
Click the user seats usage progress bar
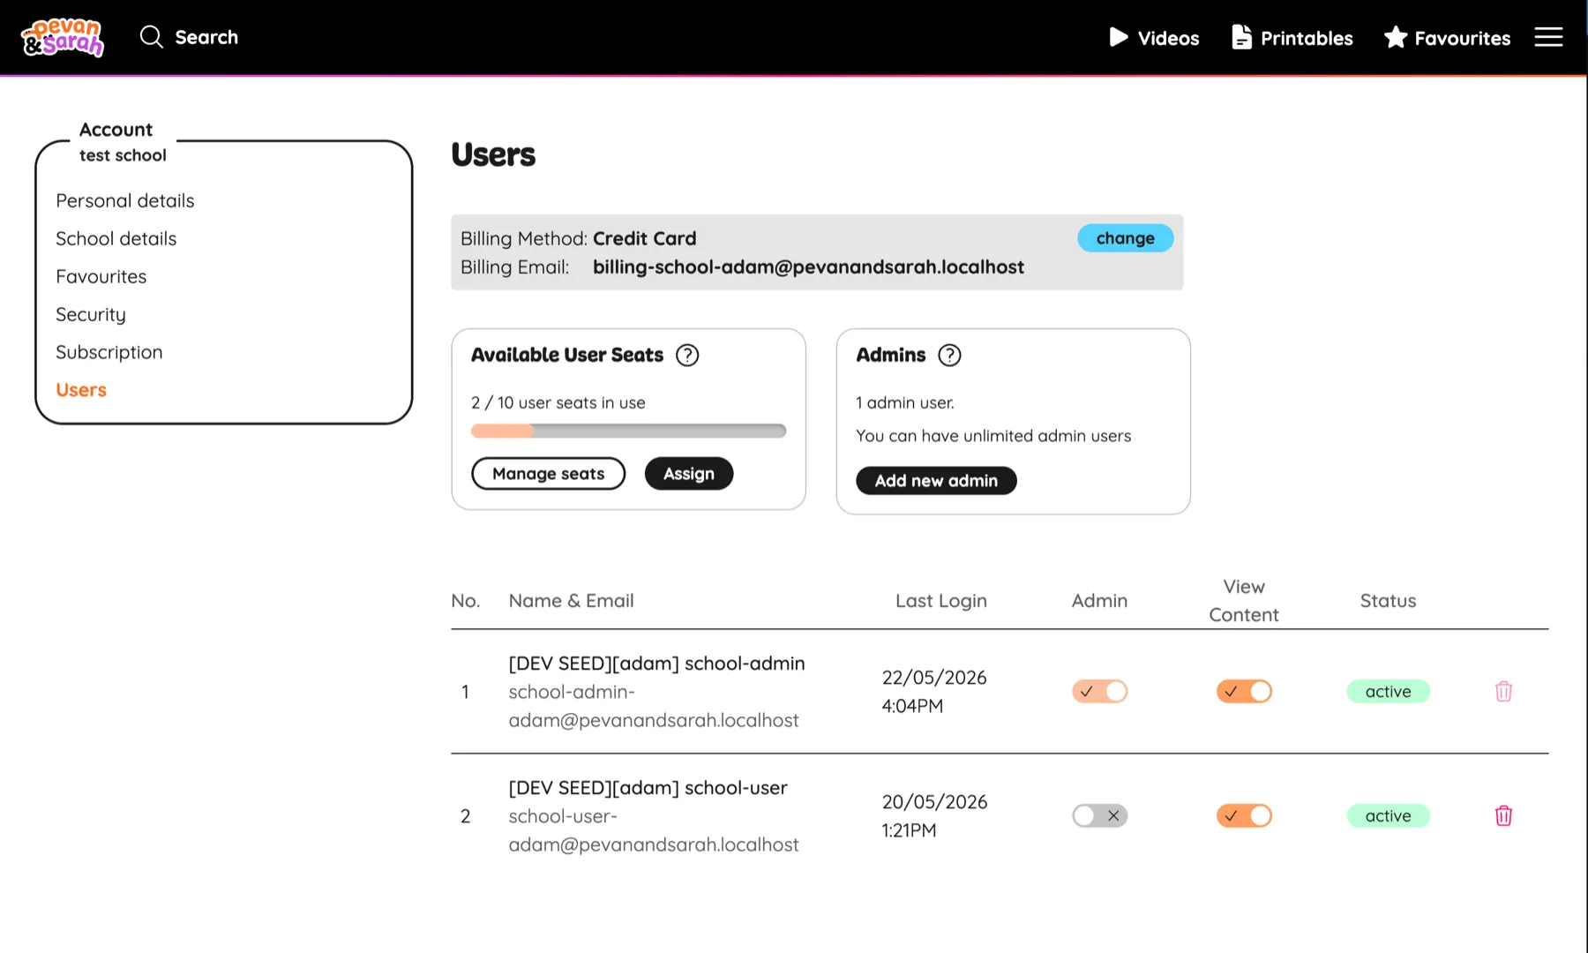point(628,431)
